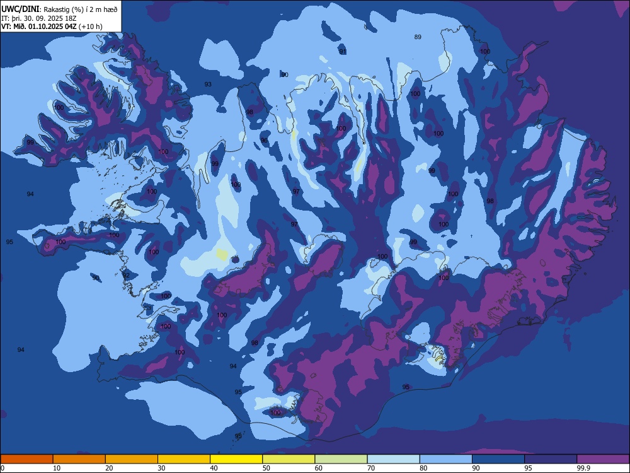
Task: Click the dark blue 90–95 legend swatch
Action: pos(498,459)
